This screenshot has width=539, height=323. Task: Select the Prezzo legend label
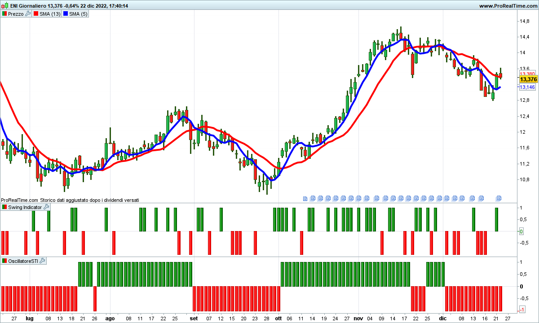point(16,14)
